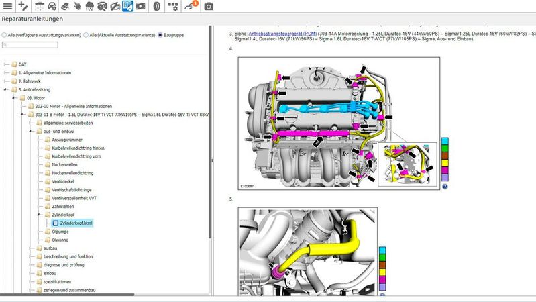Screen dimensions: 536x302
Task: Expand the 'ausbau' folder node
Action: pos(30,248)
